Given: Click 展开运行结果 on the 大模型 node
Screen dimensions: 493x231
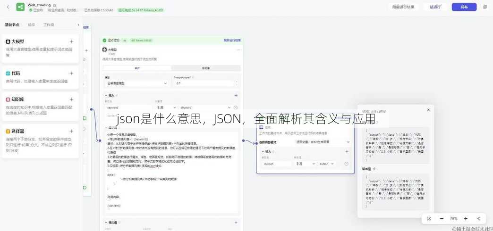Looking at the screenshot, I should pyautogui.click(x=232, y=40).
